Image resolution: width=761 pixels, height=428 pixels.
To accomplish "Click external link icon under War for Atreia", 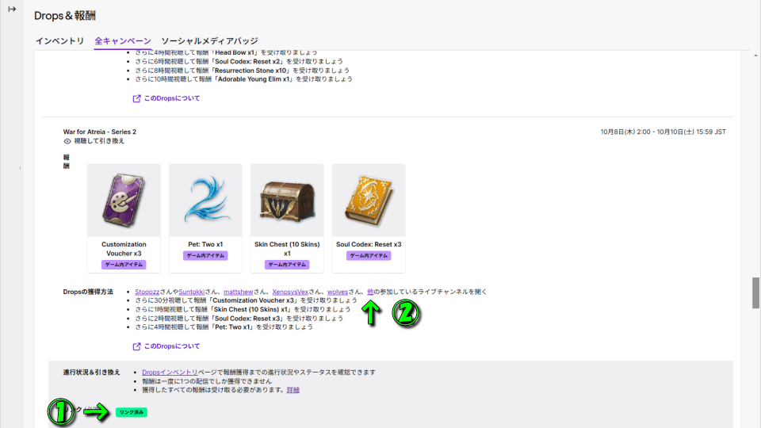I will coord(137,346).
